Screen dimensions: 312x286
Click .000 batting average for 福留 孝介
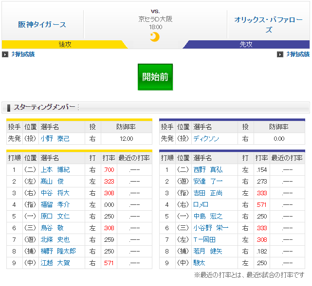pos(109,205)
